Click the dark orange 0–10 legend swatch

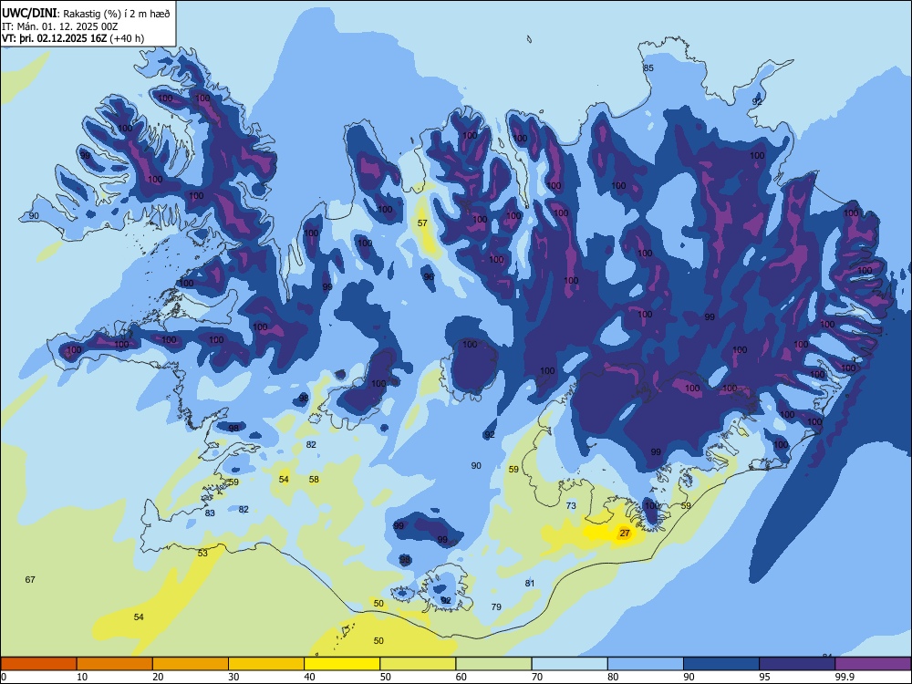point(38,664)
